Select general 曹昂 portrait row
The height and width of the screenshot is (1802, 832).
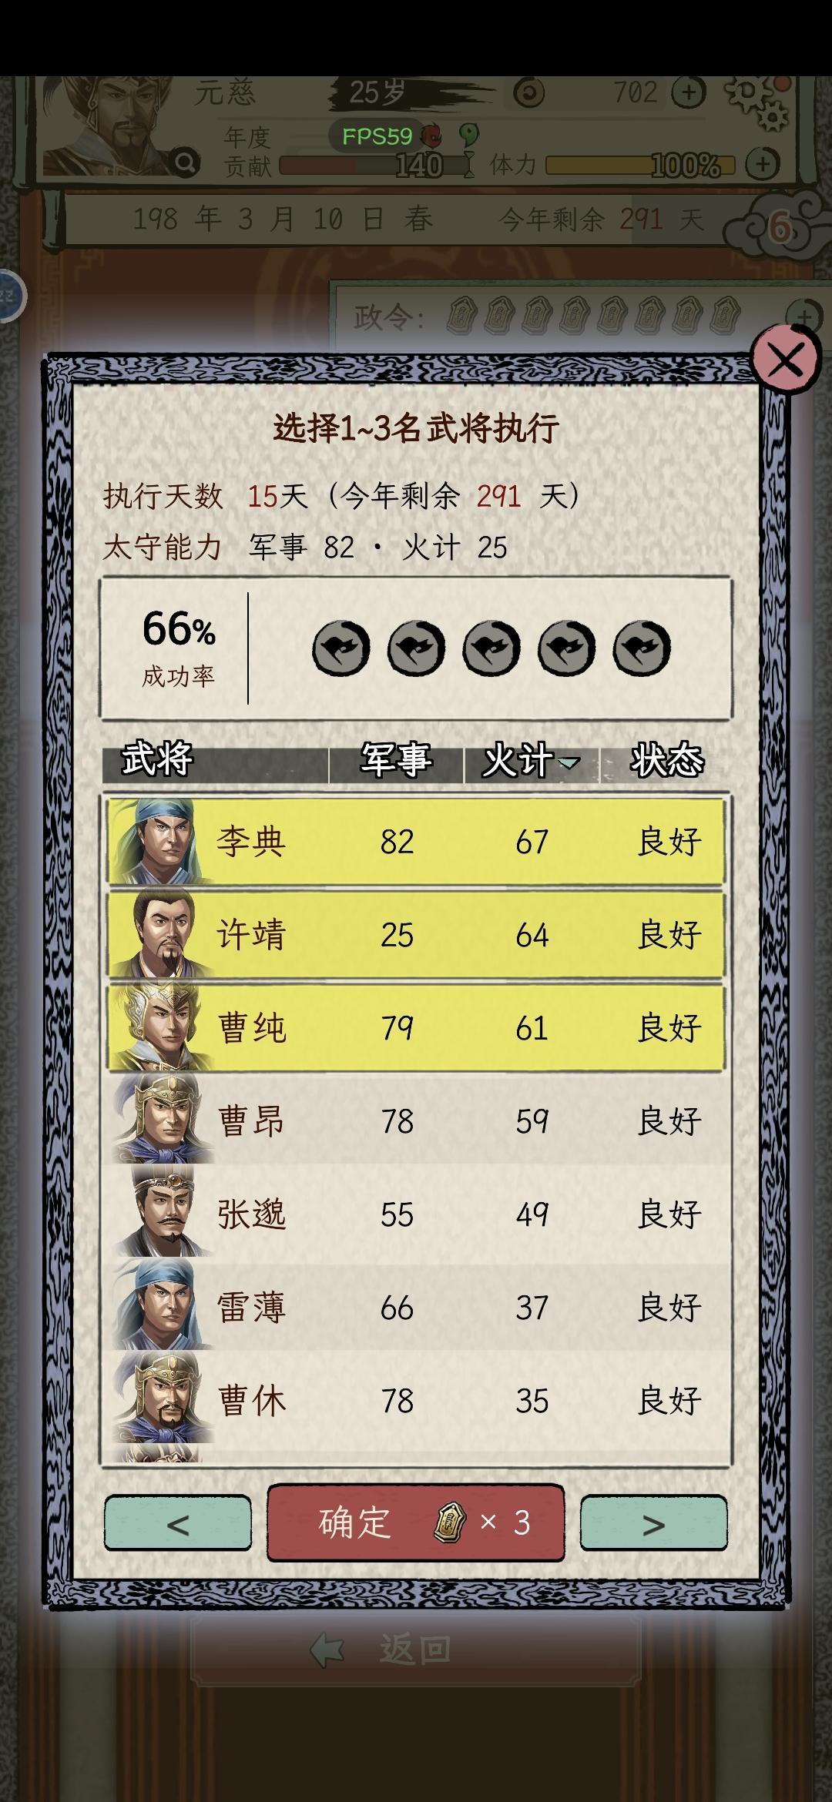416,1121
